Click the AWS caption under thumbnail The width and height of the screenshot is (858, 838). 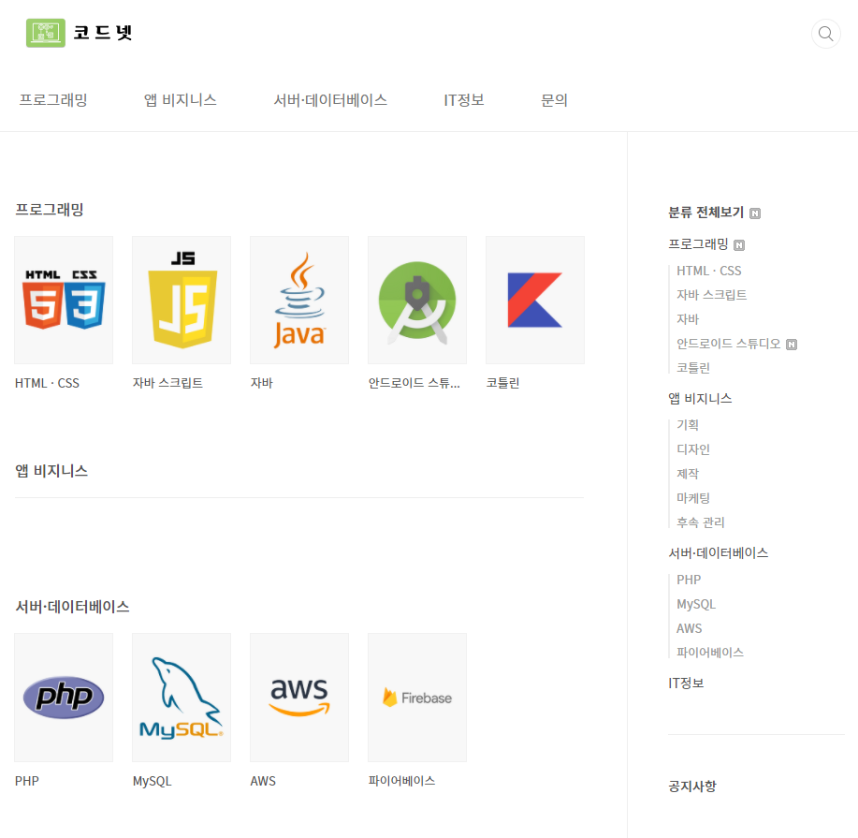(263, 781)
